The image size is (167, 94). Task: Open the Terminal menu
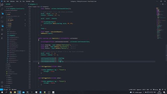(x=28, y=1)
